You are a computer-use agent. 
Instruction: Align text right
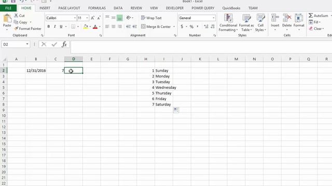[x=120, y=26]
